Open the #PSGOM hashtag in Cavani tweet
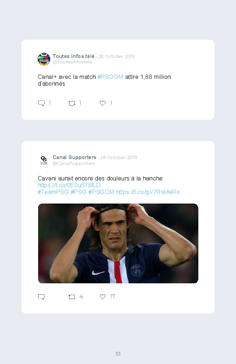The height and width of the screenshot is (364, 236). click(x=101, y=192)
